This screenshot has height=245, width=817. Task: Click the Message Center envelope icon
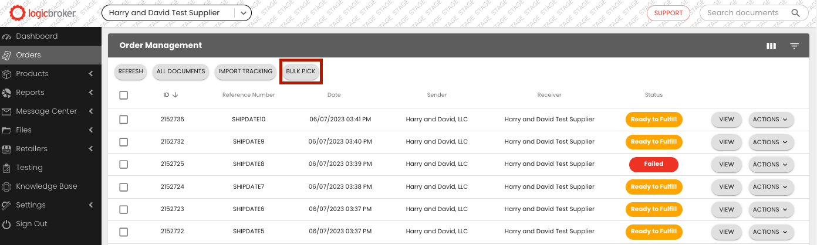(6, 111)
